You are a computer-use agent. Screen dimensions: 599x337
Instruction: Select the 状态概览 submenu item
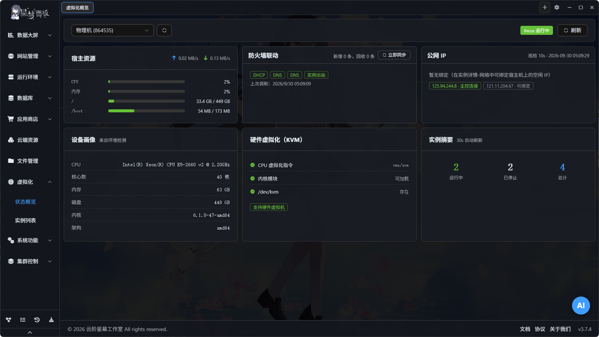point(25,202)
